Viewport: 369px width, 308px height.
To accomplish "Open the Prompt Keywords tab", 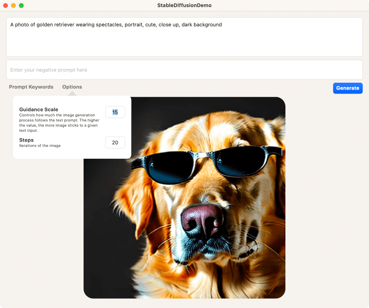I will click(x=31, y=87).
